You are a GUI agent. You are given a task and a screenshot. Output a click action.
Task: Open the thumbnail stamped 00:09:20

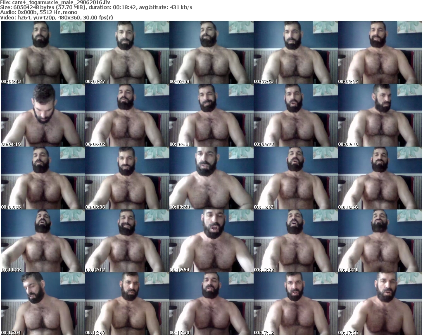click(211, 178)
